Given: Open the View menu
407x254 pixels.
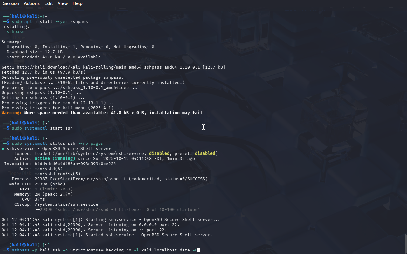Looking at the screenshot, I should tap(63, 3).
